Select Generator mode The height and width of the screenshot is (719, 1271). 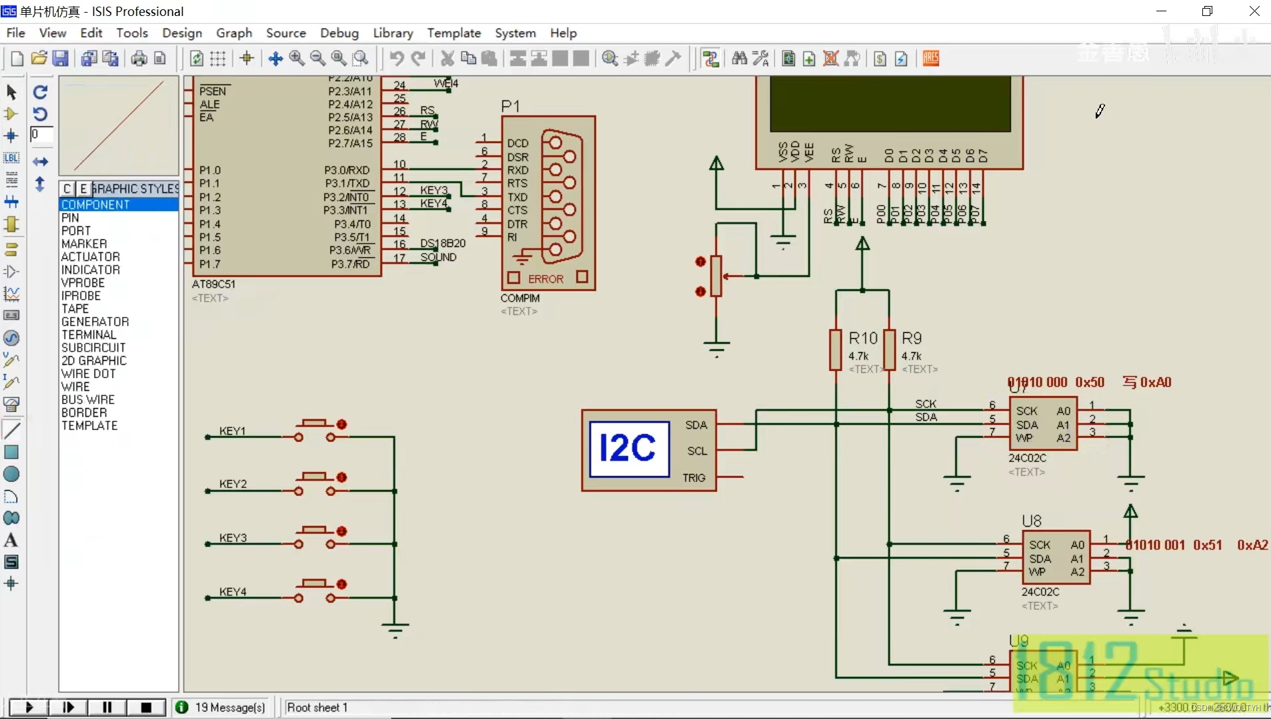click(x=11, y=338)
